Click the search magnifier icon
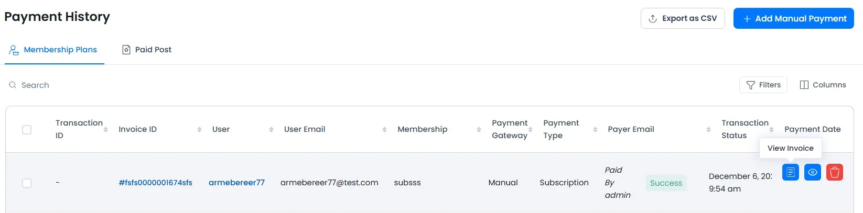Screen dimensions: 863x213 pyautogui.click(x=13, y=85)
